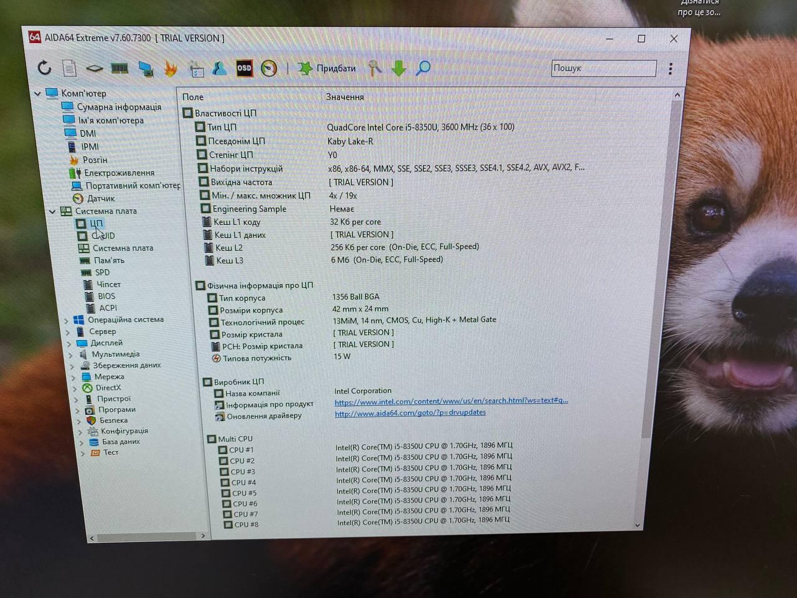Open the Intel product information link
This screenshot has height=598, width=797.
pos(451,401)
